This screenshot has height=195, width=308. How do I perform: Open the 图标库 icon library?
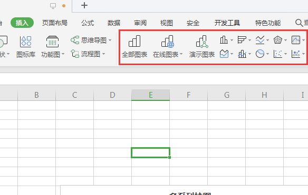(x=26, y=47)
